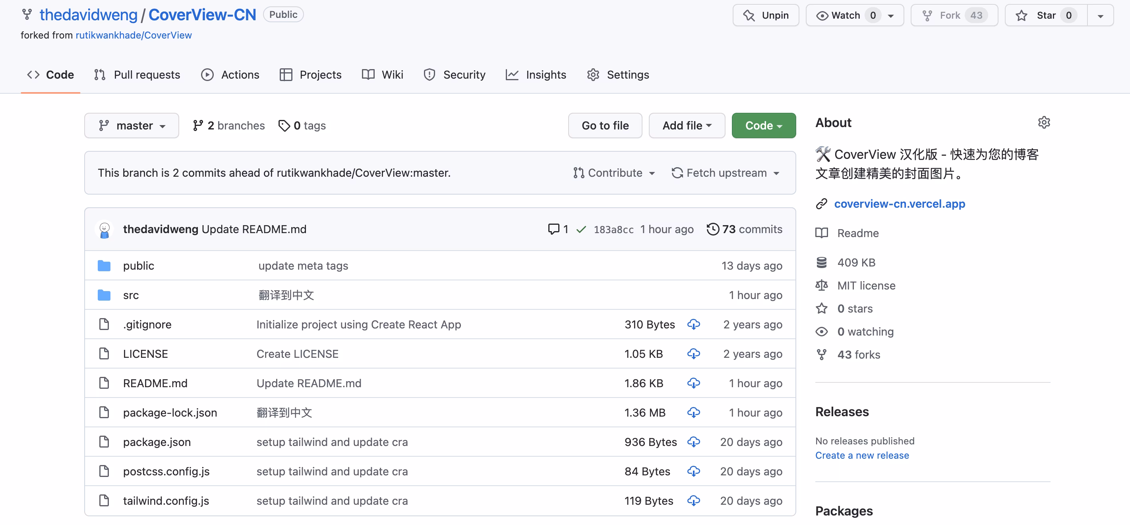This screenshot has height=525, width=1130.
Task: Open the CoverView-CN repository name link
Action: 202,15
